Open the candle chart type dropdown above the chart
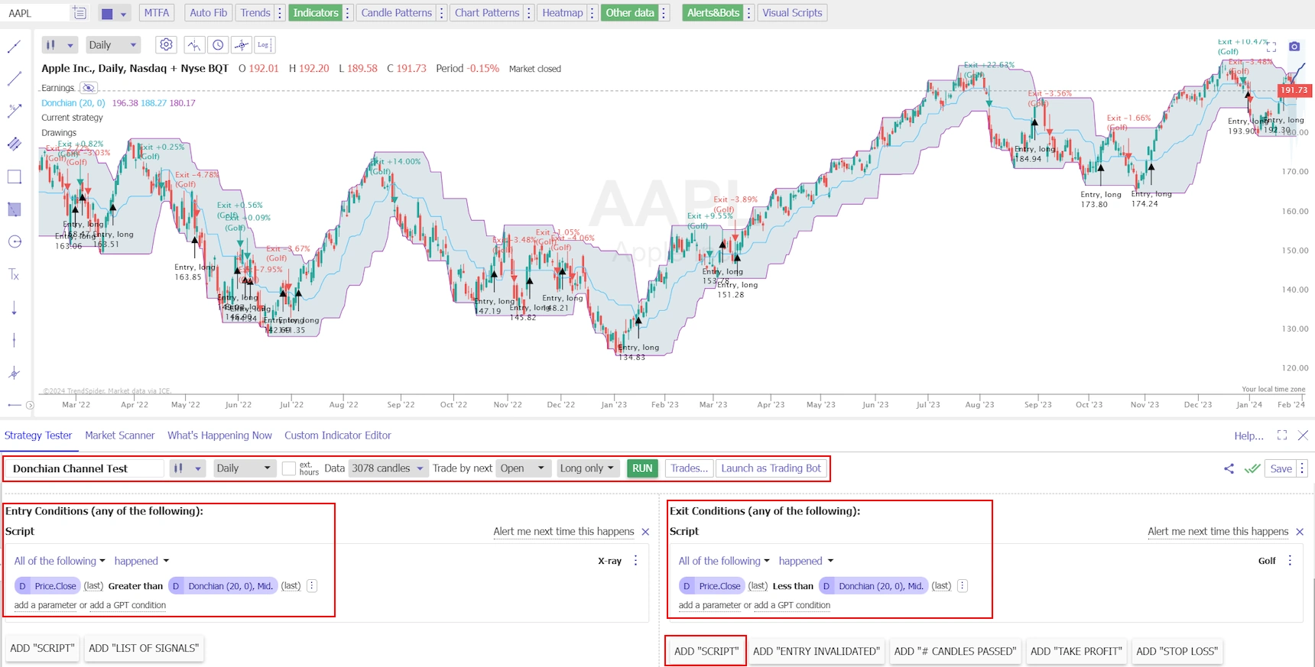Screen dimensions: 1315x667 pos(60,45)
